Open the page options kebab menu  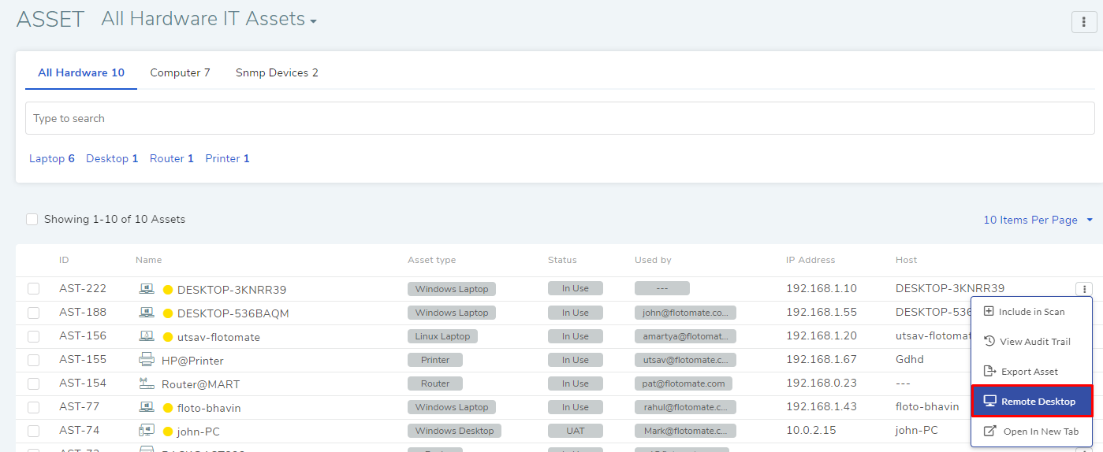[1084, 22]
